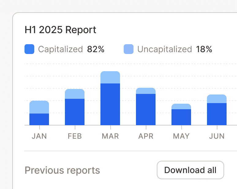237x189 pixels.
Task: Select the MAR axis label
Action: [x=110, y=136]
